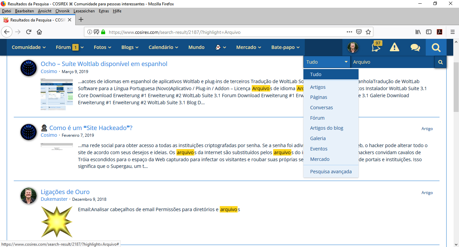The width and height of the screenshot is (459, 247).
Task: Open notifications bell with 97 badge
Action: tap(376, 47)
